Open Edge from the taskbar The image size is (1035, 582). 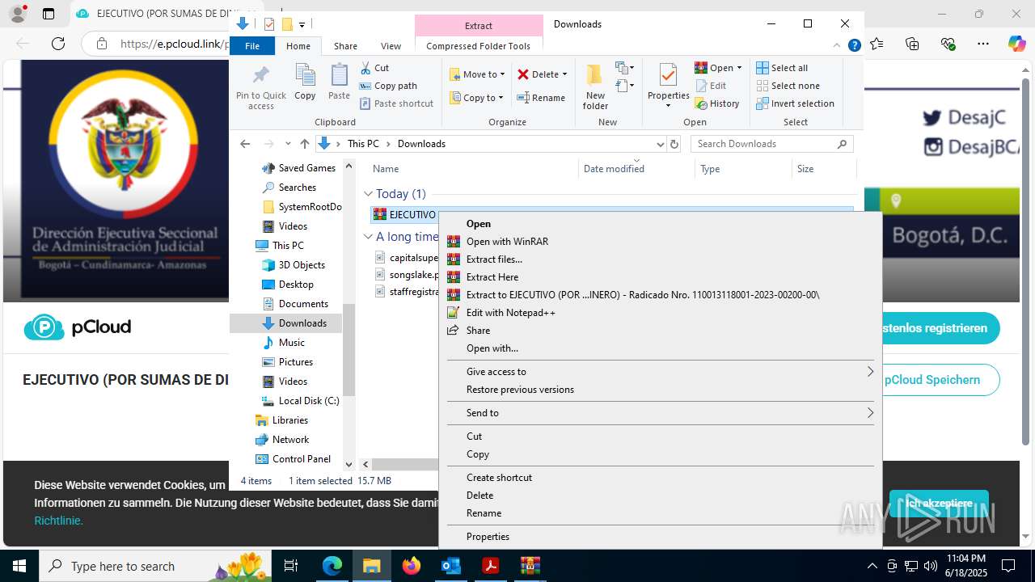tap(332, 566)
